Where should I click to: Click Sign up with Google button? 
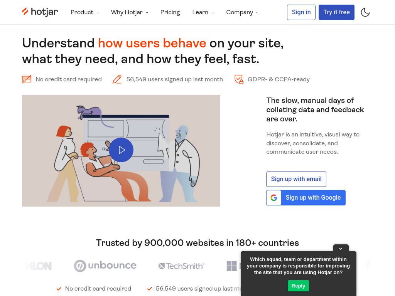point(306,198)
